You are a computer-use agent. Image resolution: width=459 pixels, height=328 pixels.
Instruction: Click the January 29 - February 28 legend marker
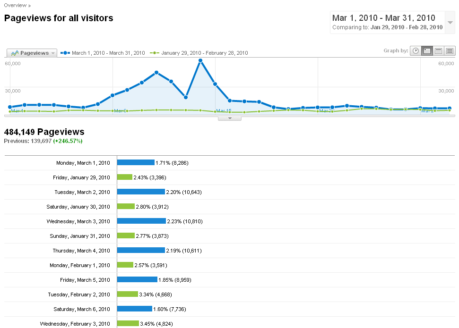click(154, 53)
